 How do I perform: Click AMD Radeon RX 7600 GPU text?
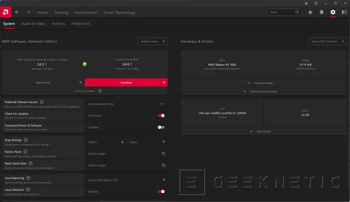coord(222,65)
